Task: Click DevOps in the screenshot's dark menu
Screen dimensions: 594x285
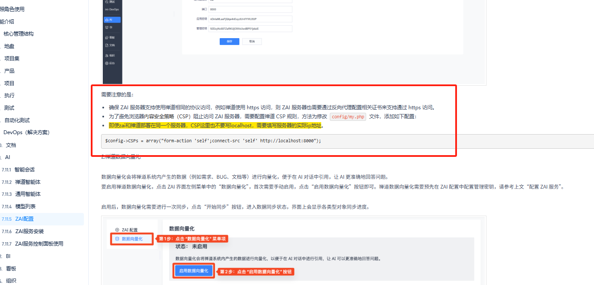Action: point(112,9)
